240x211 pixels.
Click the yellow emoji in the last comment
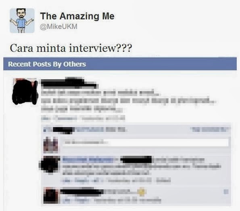coord(142,192)
